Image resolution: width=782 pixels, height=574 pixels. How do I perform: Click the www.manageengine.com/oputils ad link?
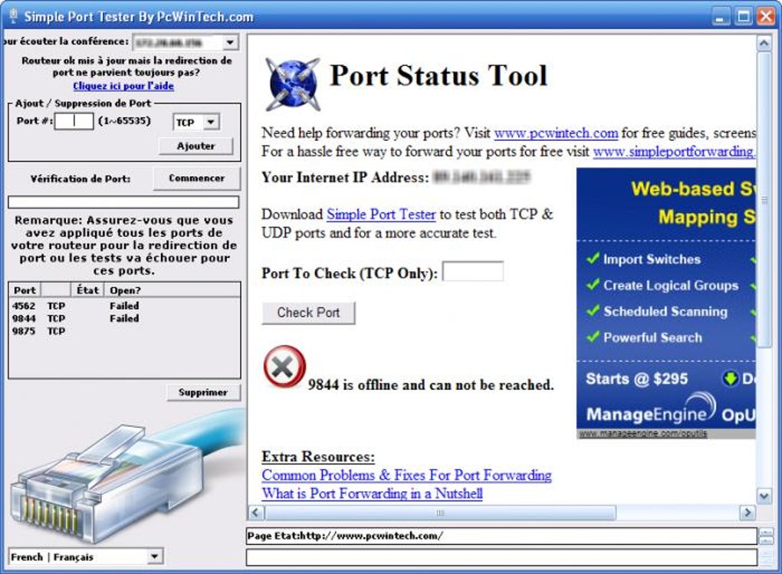tap(642, 433)
